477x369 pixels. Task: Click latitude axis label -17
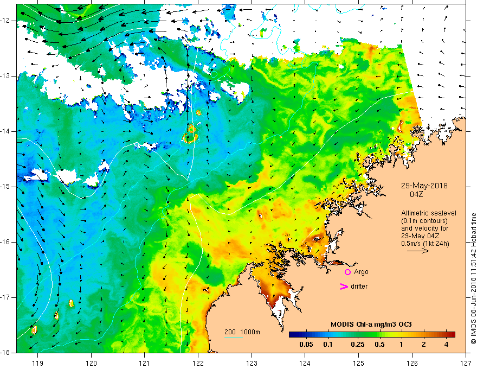[x=5, y=297]
